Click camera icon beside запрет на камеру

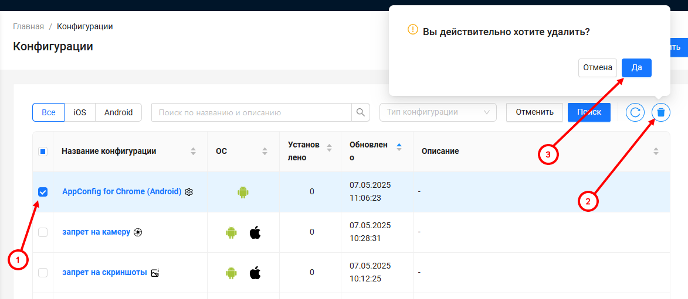pos(138,232)
